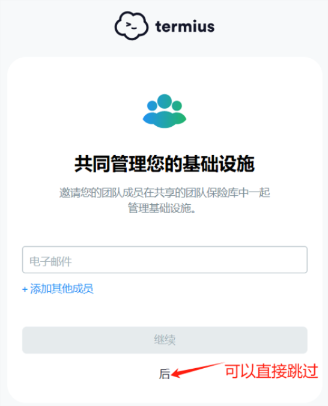The image size is (328, 406).
Task: Click the 继续 continue button
Action: 165,340
